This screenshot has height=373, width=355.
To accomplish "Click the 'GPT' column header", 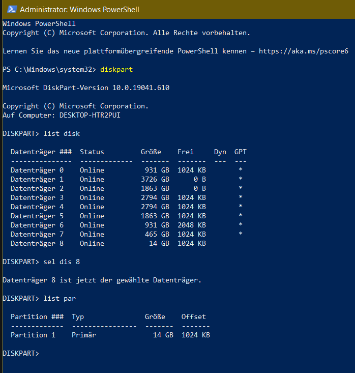I will click(241, 152).
